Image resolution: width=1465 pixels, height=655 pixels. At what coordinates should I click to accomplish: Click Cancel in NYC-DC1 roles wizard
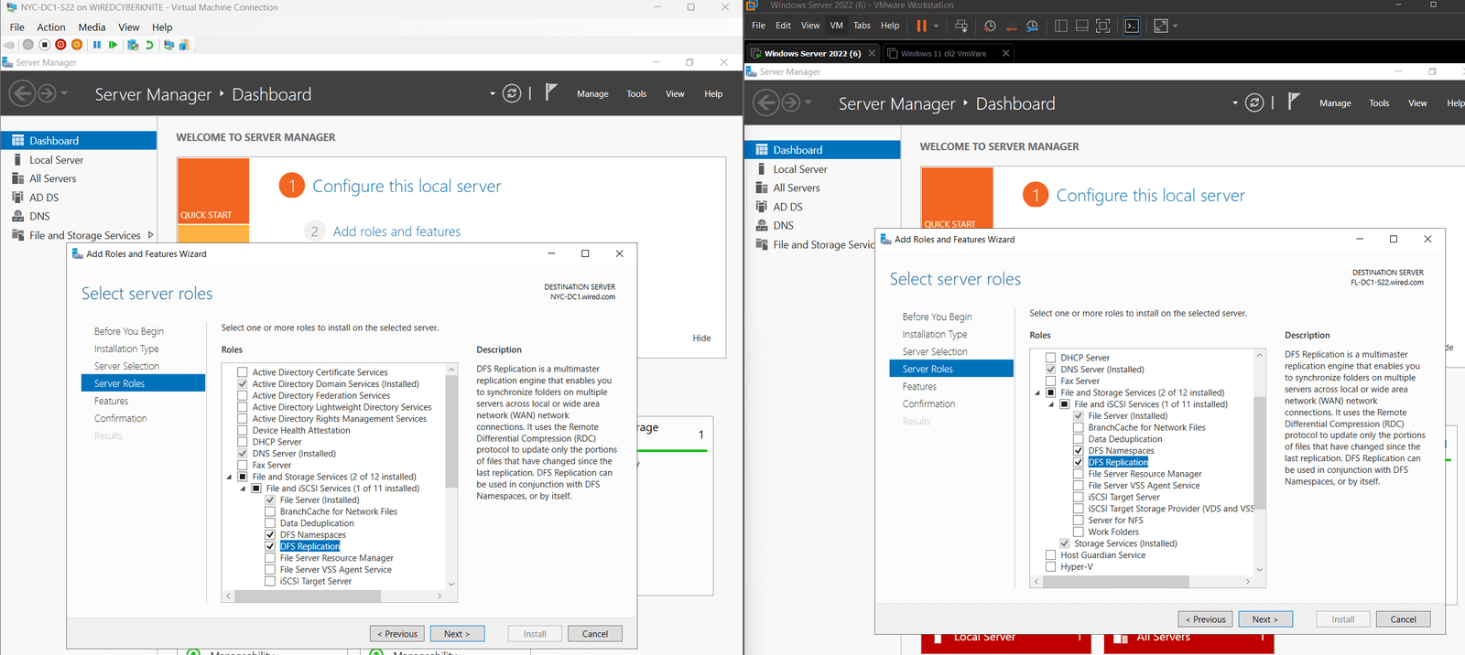(x=595, y=633)
